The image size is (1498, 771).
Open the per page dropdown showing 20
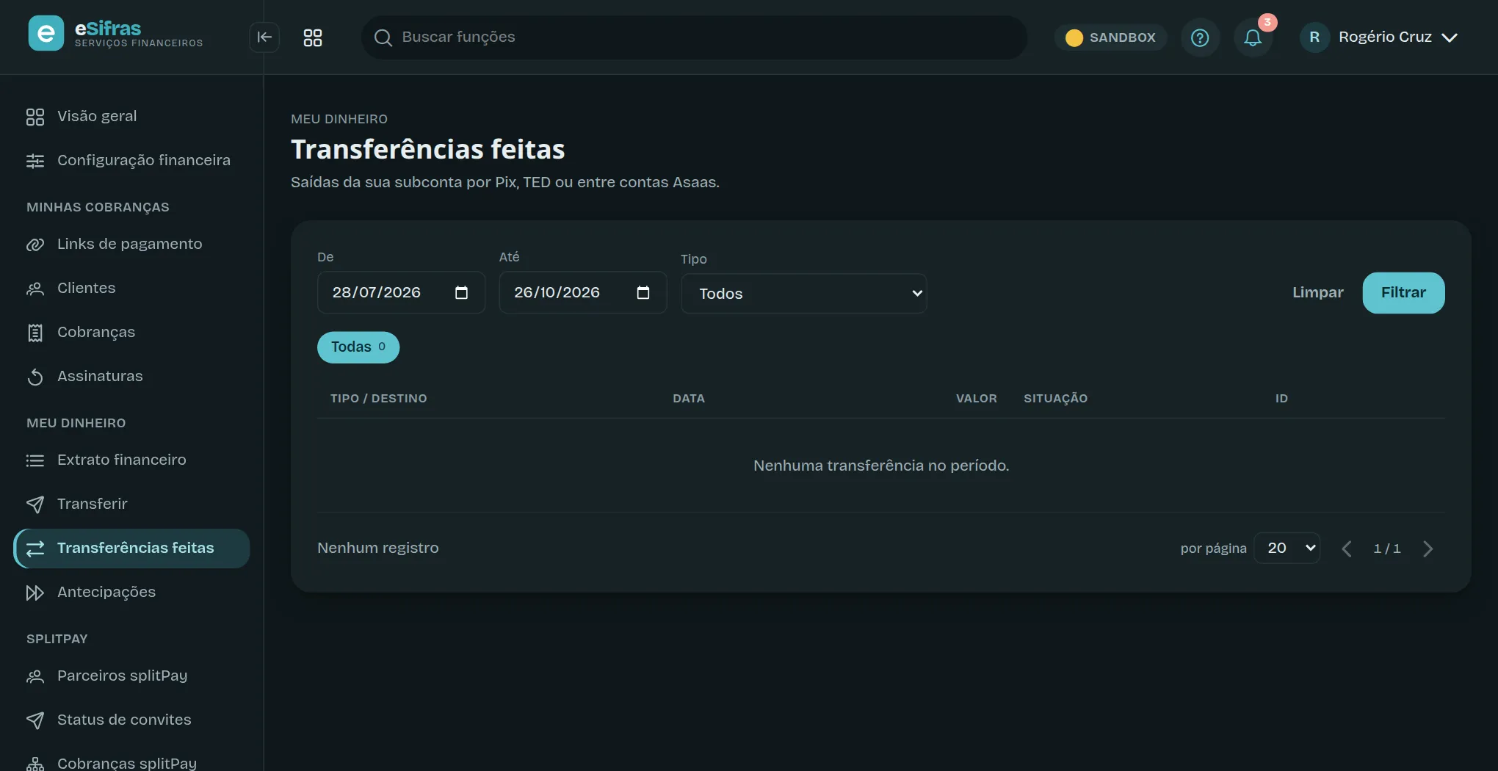coord(1287,548)
